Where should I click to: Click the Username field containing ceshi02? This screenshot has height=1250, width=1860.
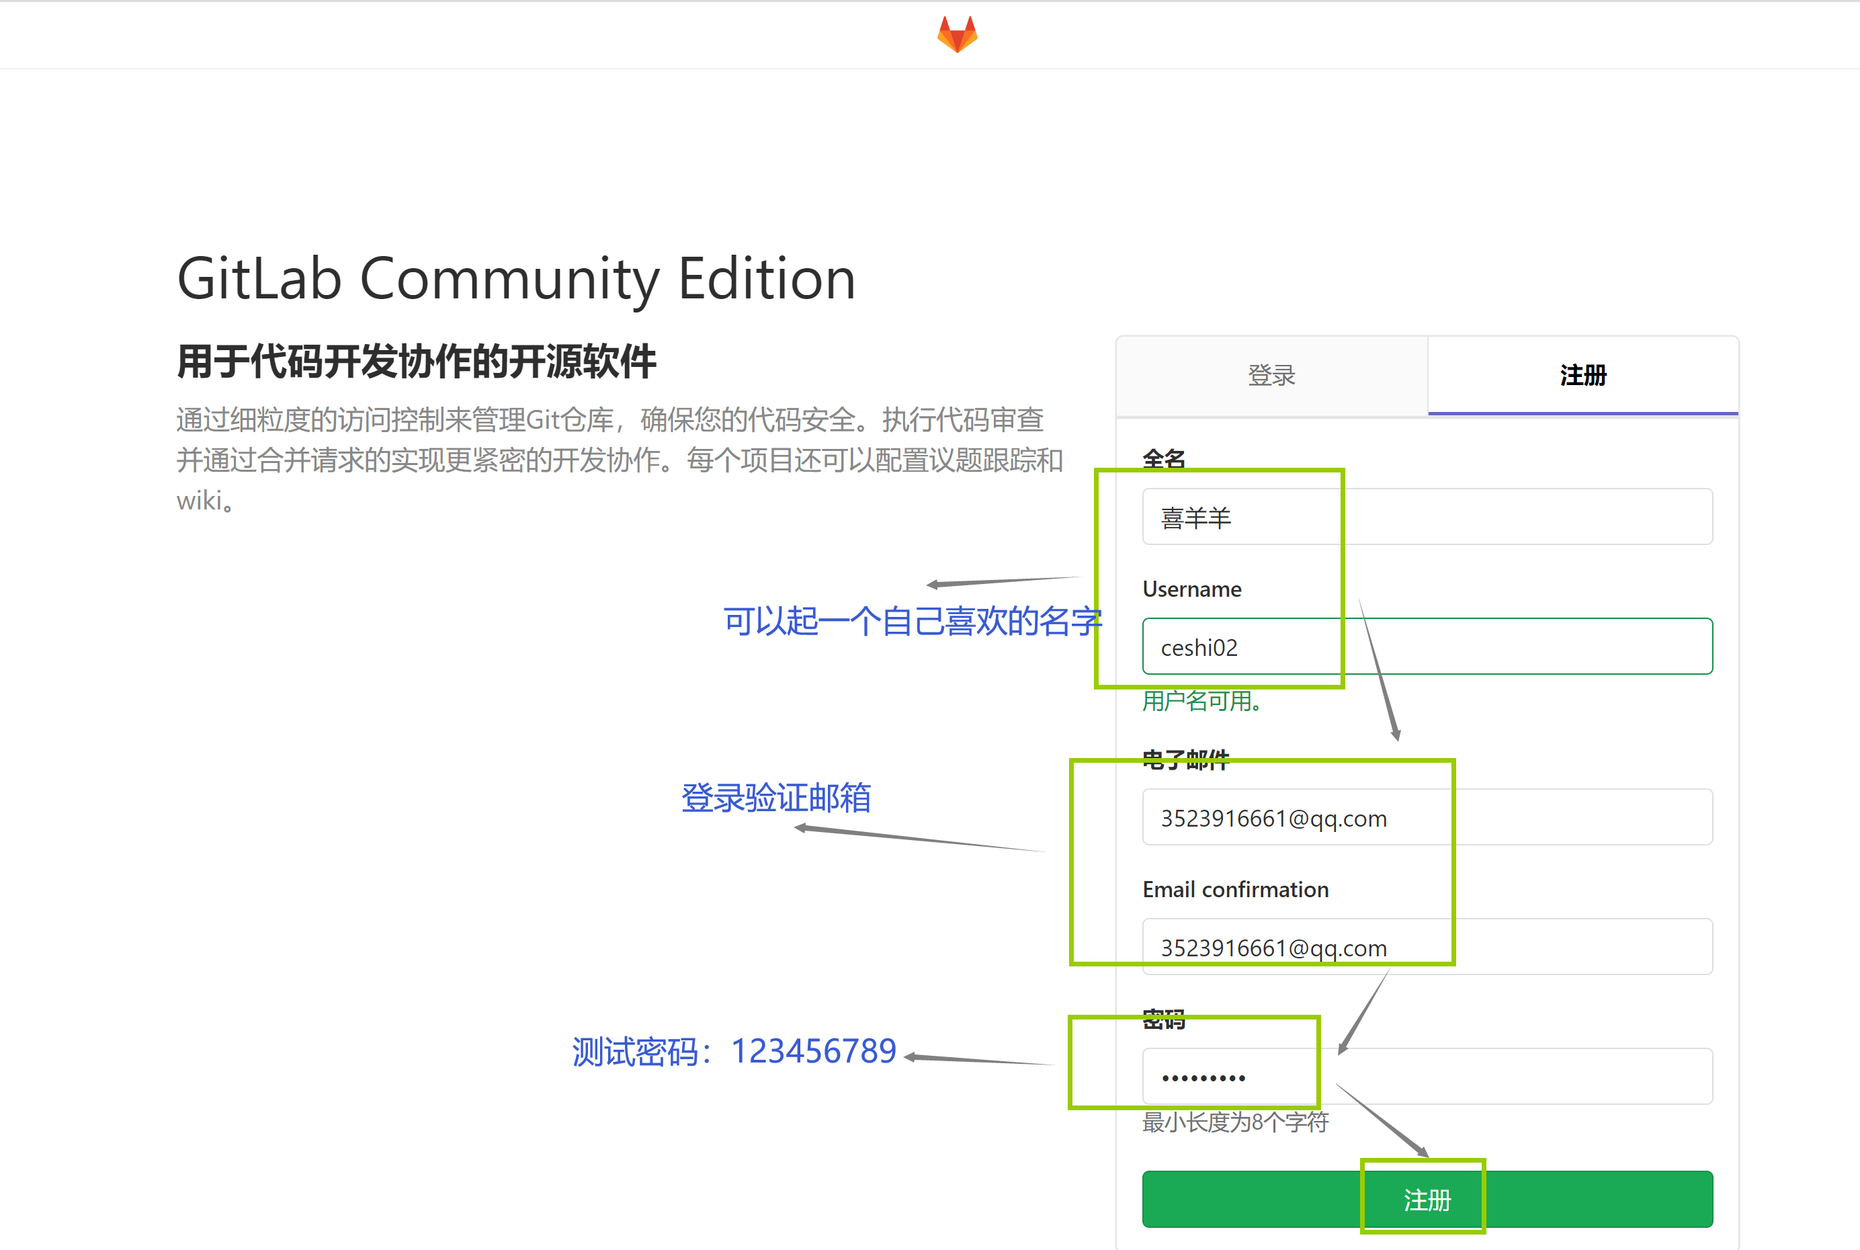tap(1427, 647)
